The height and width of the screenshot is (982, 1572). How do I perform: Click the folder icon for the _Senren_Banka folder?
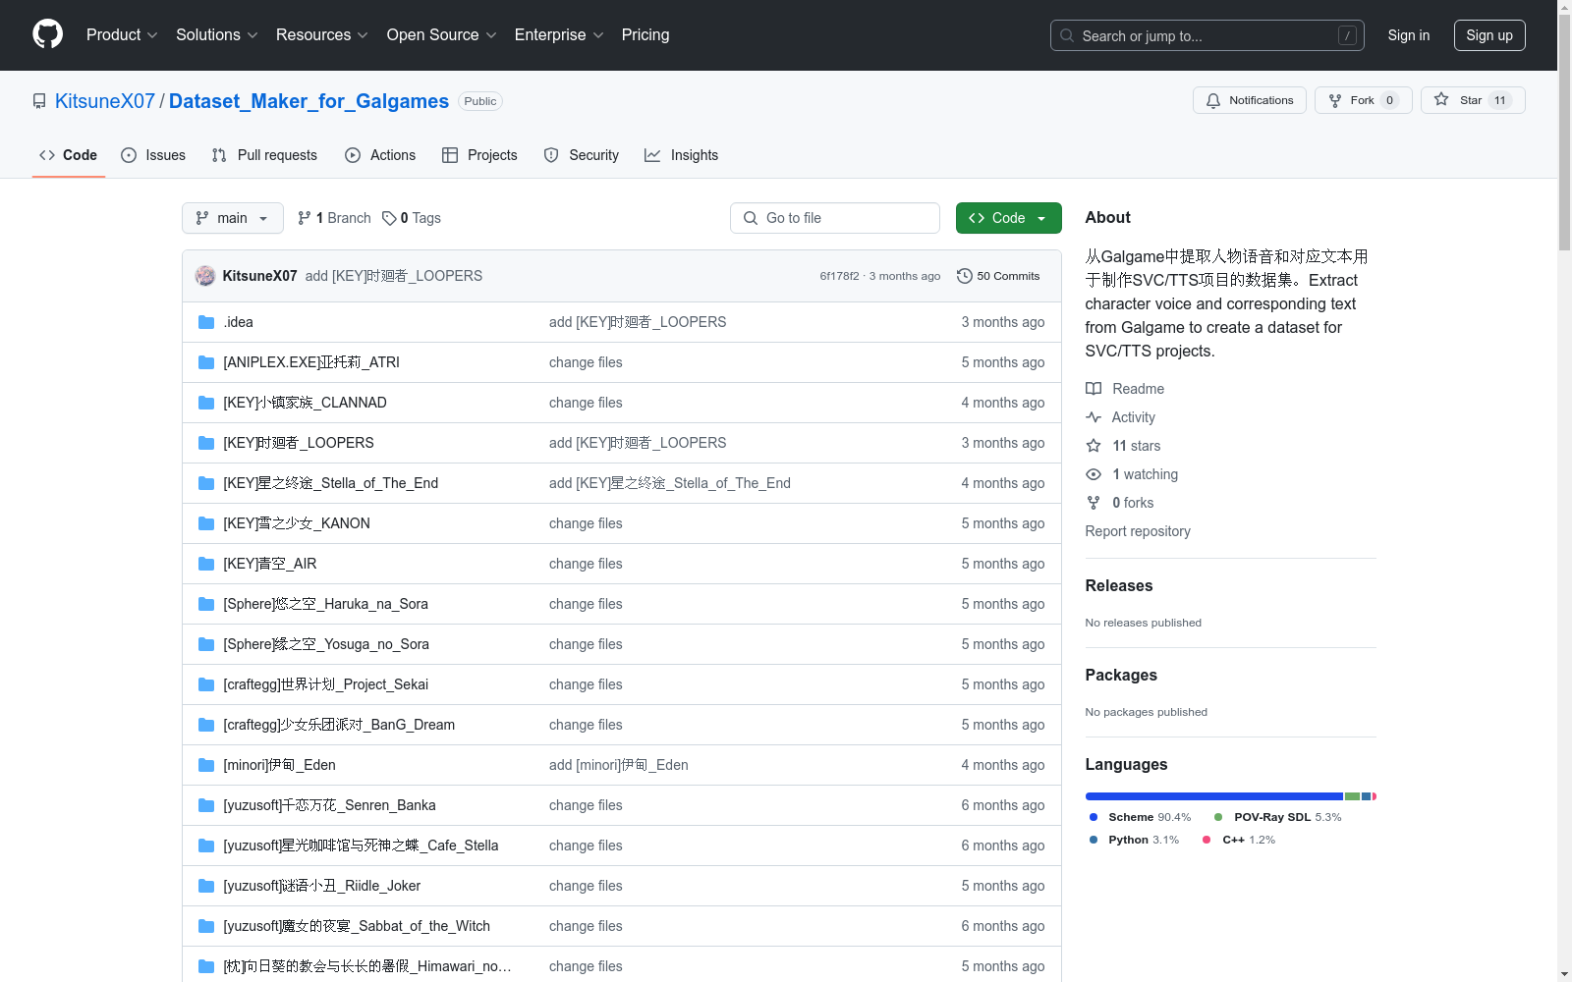tap(206, 805)
